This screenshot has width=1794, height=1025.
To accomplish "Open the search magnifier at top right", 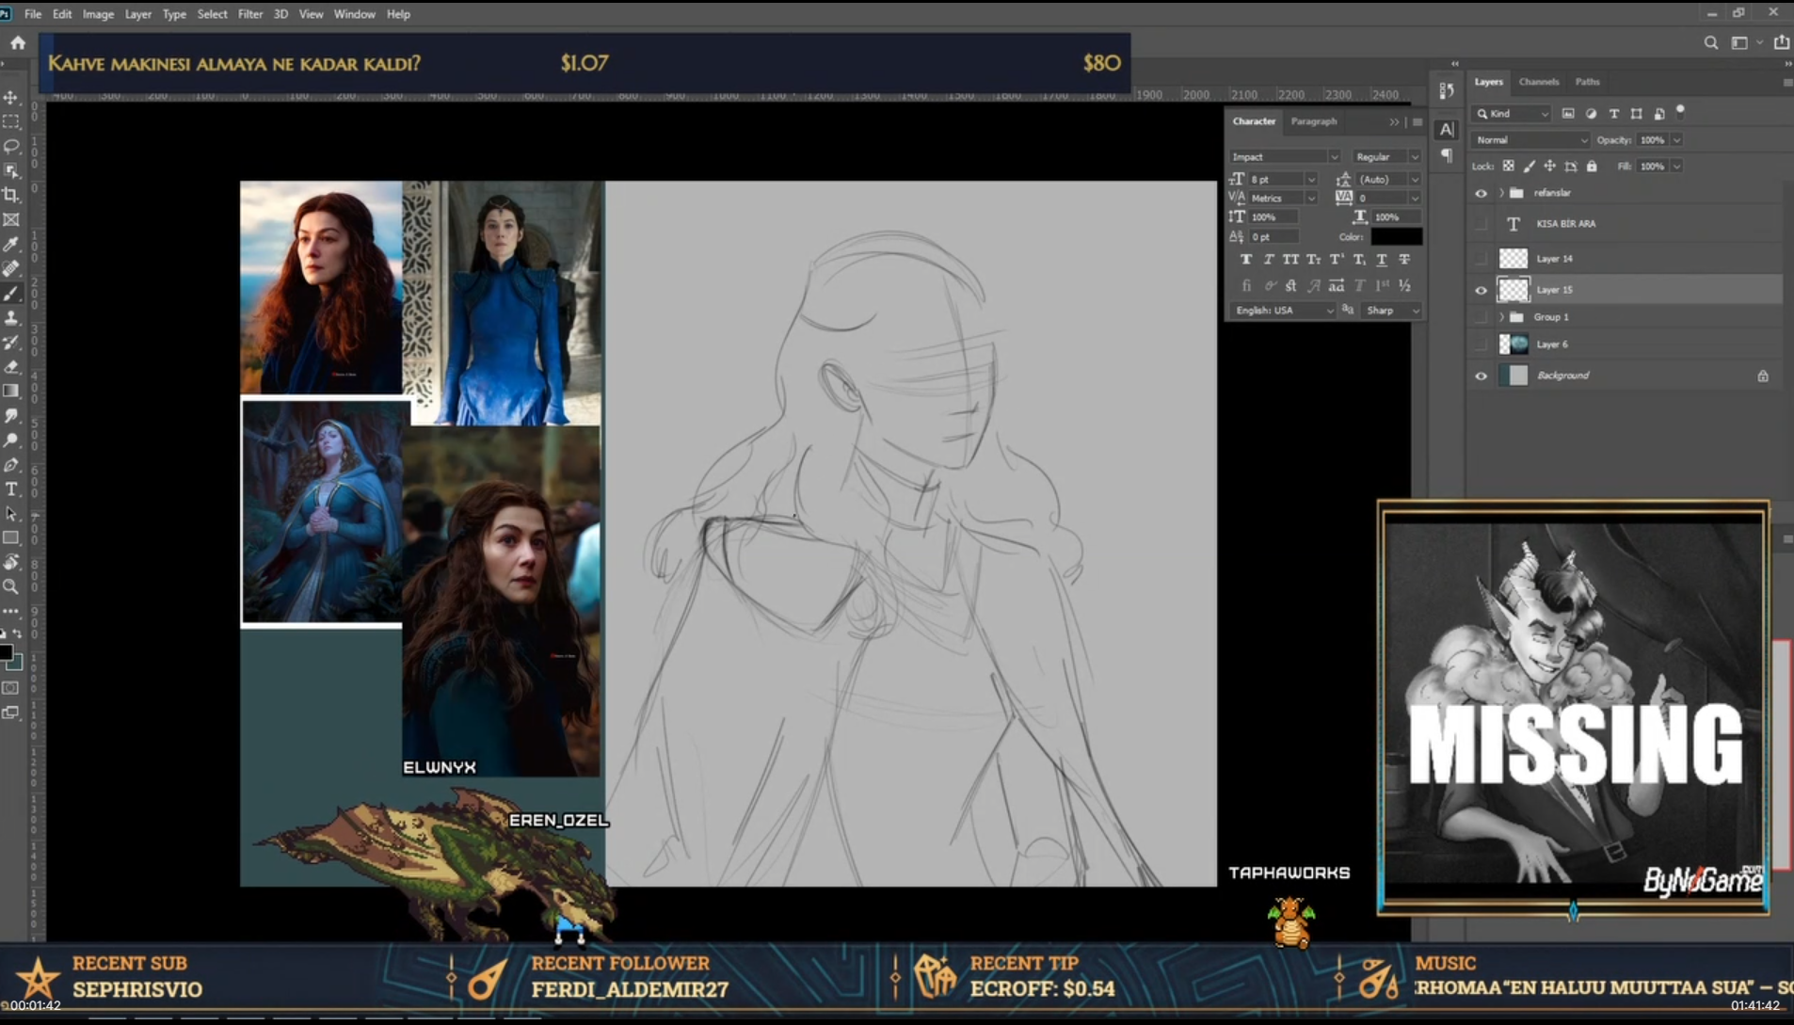I will click(1710, 42).
